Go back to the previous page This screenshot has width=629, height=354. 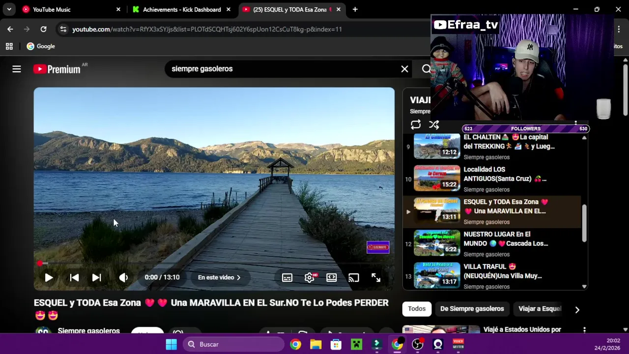click(10, 29)
